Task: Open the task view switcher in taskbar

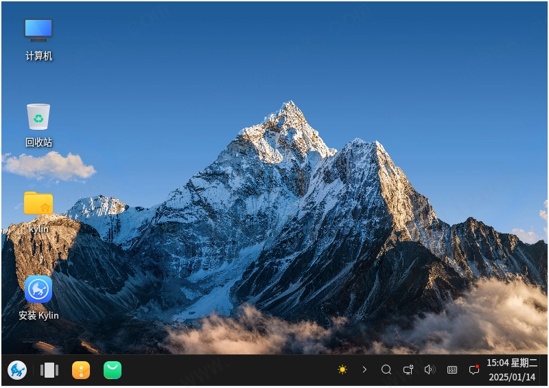Action: pyautogui.click(x=49, y=370)
